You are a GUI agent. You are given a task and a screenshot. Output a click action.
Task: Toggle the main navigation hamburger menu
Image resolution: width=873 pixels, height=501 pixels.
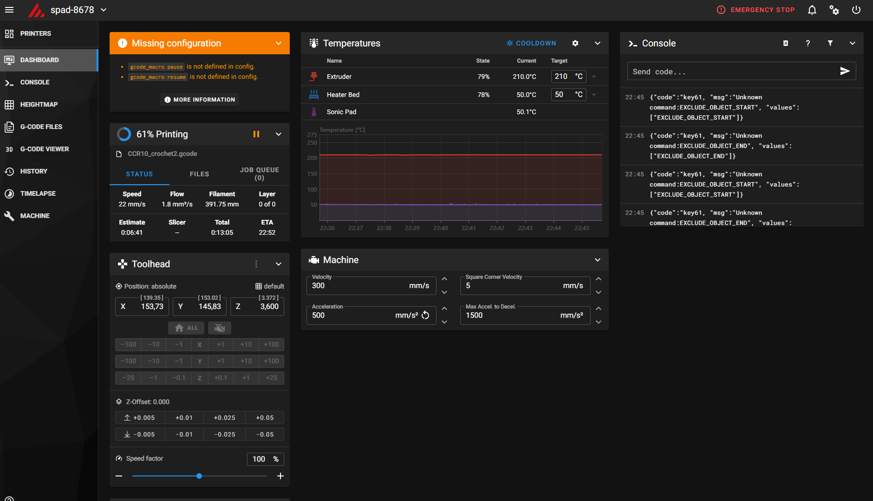point(9,10)
